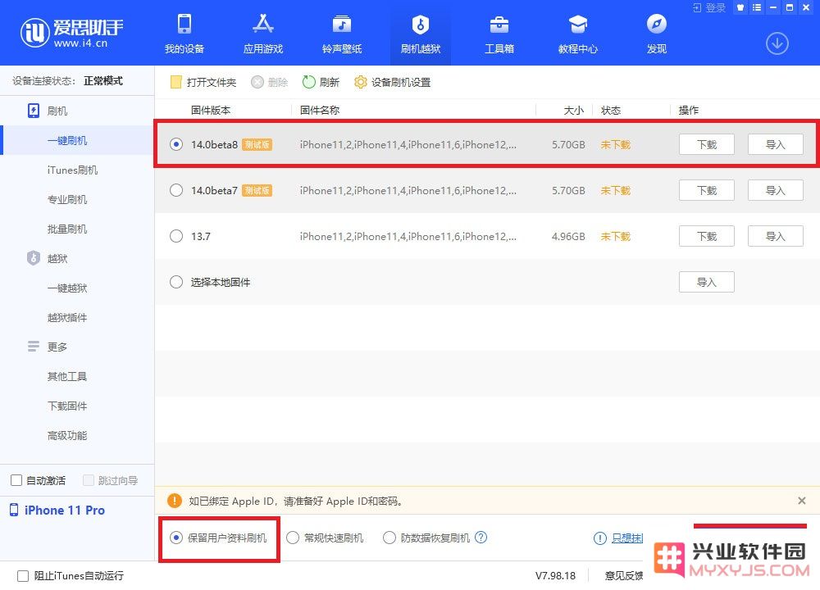
Task: Click 导入 for 14.0beta8 firmware
Action: (776, 144)
